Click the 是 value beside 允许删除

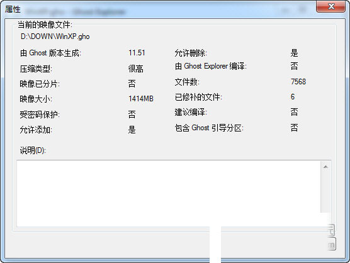click(294, 53)
